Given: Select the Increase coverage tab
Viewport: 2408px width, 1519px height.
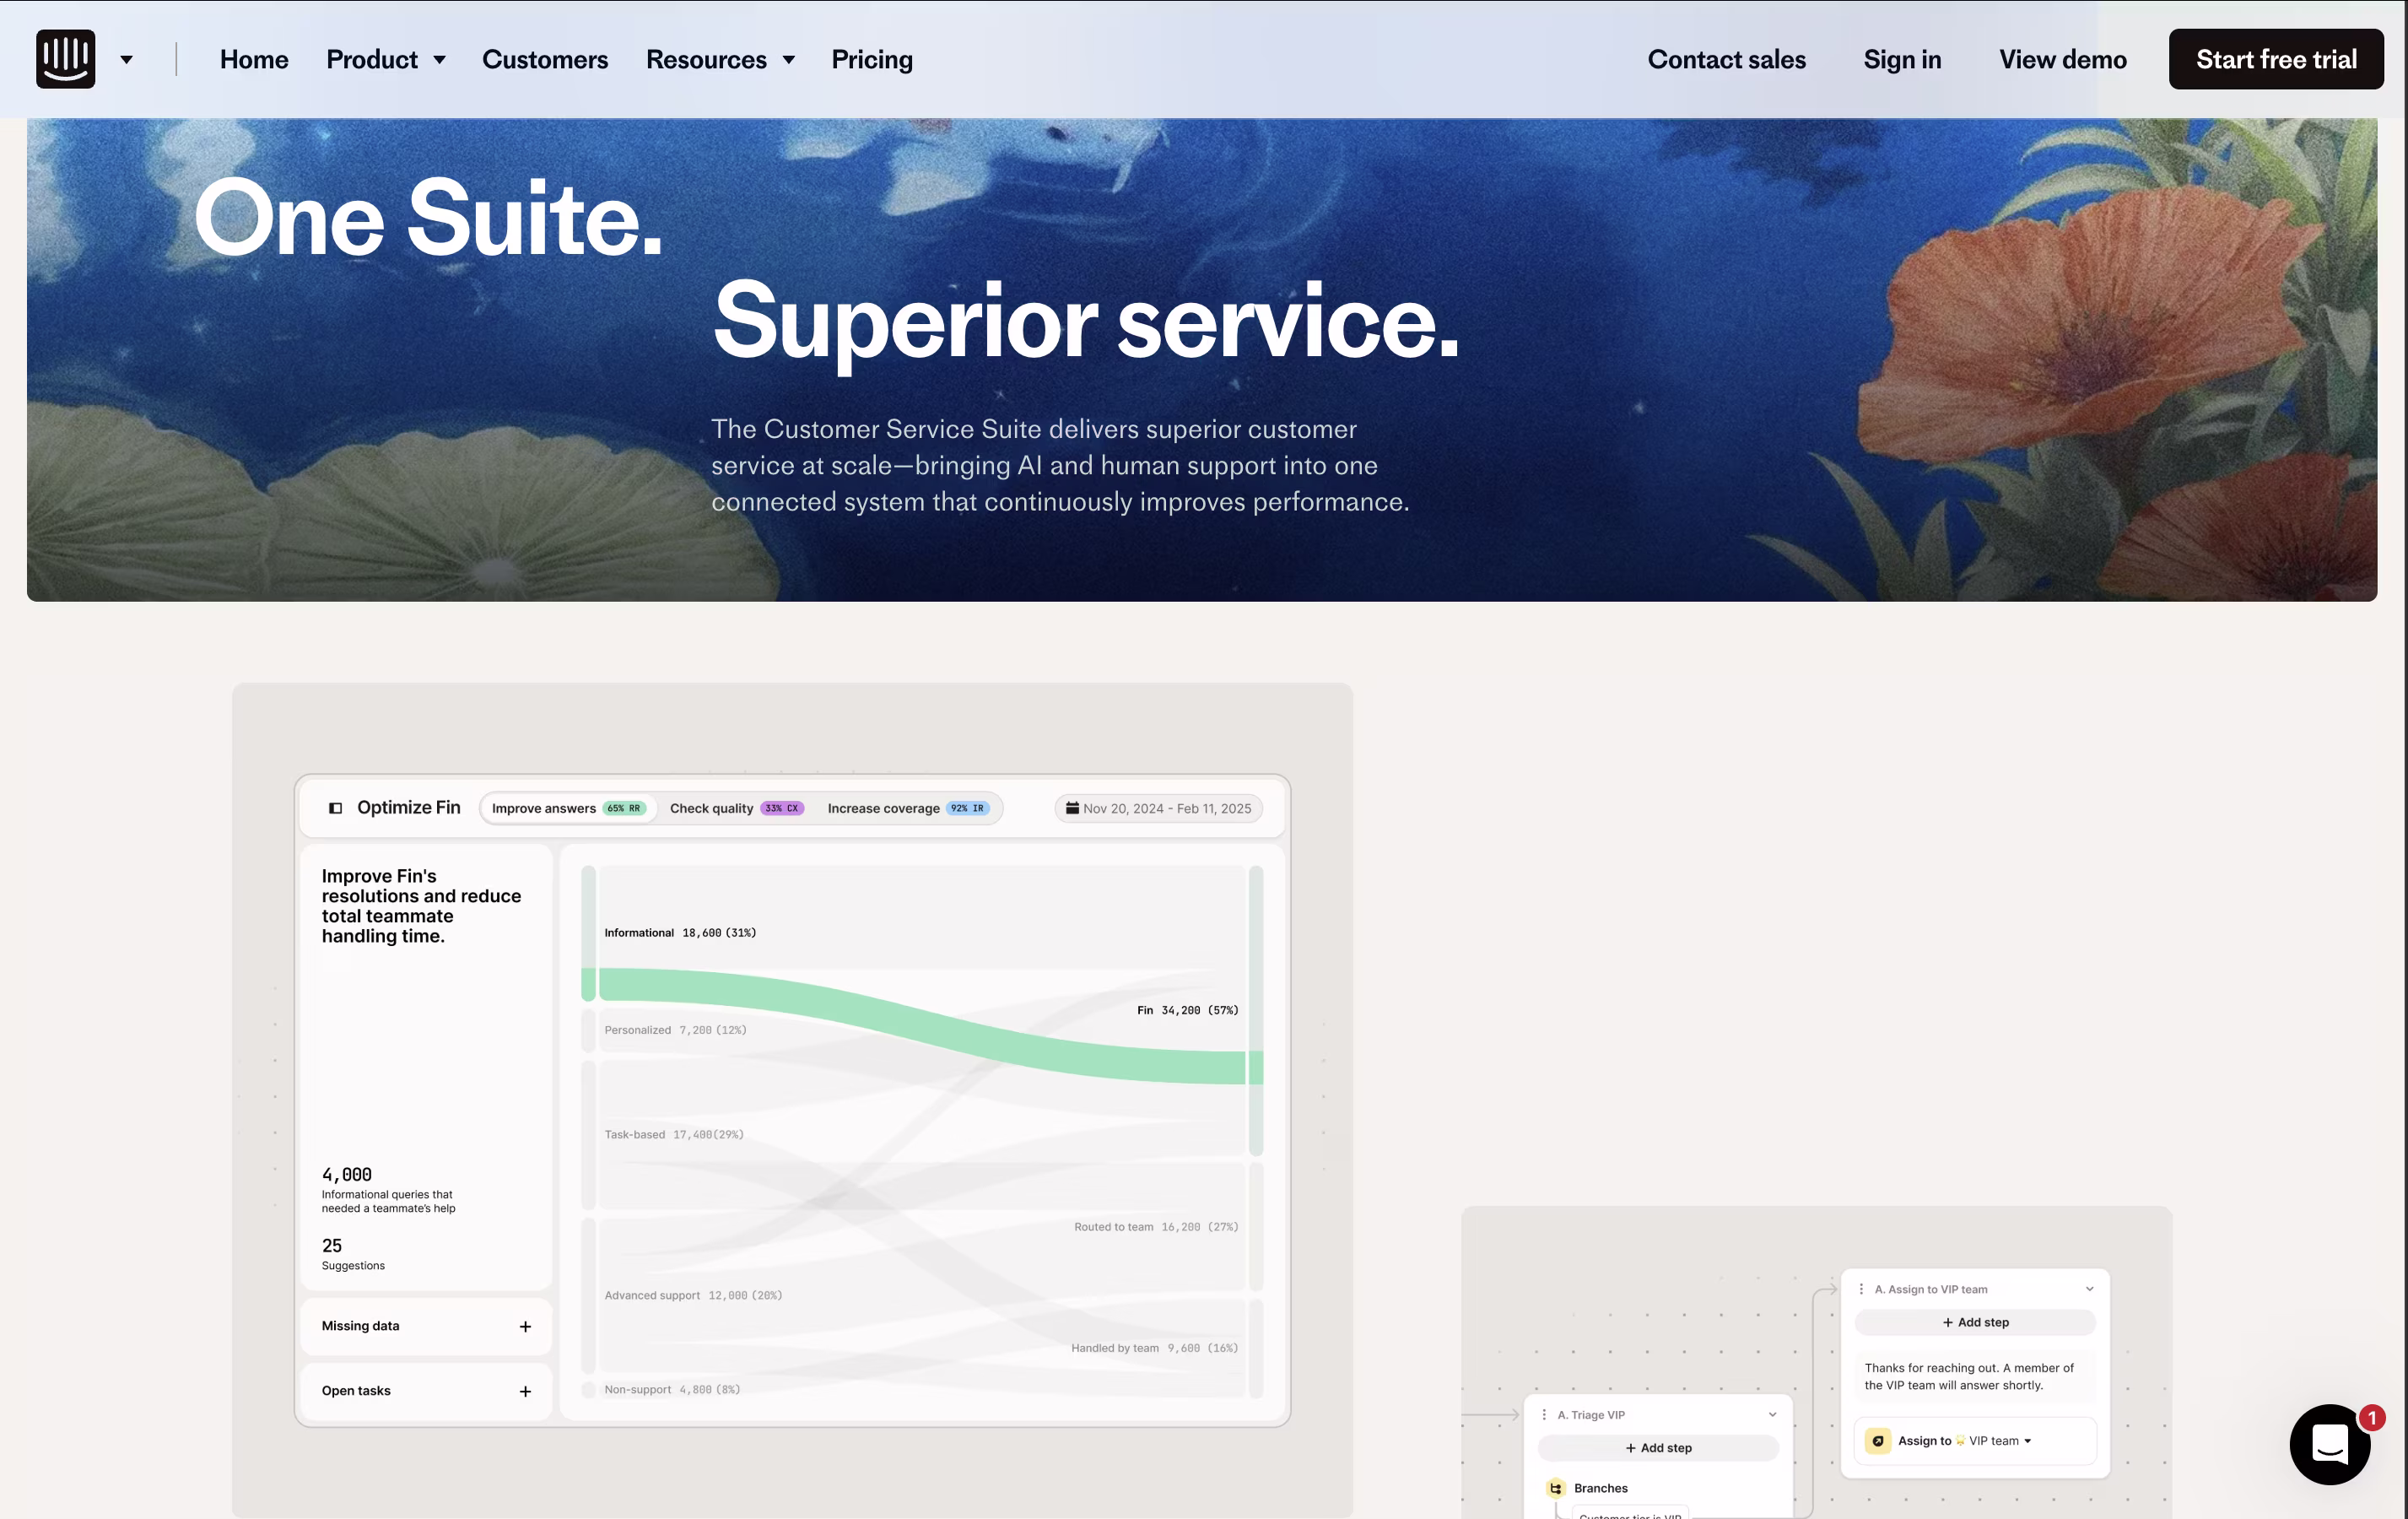Looking at the screenshot, I should (908, 808).
